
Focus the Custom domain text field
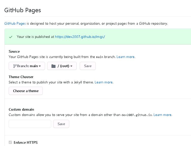[x=30, y=124]
